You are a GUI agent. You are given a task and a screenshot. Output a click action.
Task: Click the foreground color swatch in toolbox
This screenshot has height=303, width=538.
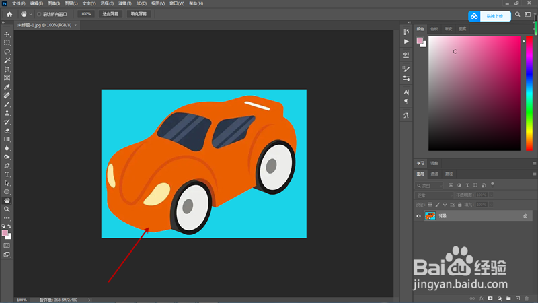point(5,233)
